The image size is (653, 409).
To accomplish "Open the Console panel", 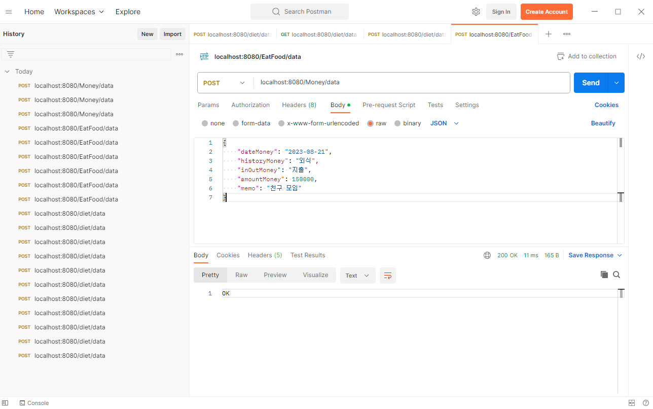I will click(x=34, y=403).
